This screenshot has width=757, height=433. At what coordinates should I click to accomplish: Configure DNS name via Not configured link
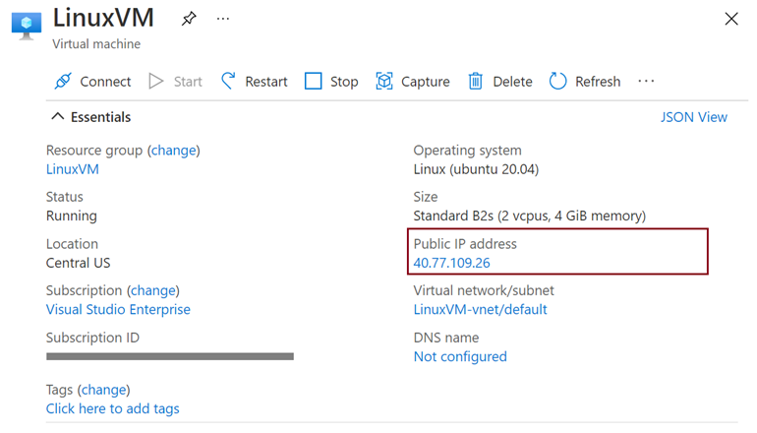(460, 356)
